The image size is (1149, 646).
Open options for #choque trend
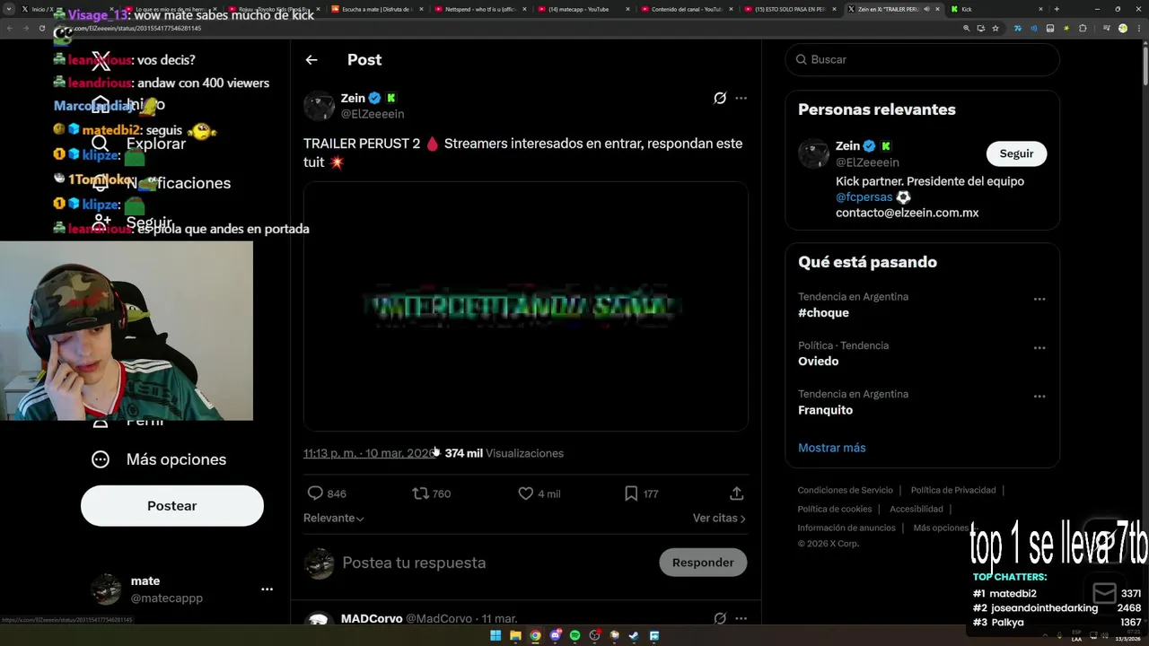click(1039, 299)
